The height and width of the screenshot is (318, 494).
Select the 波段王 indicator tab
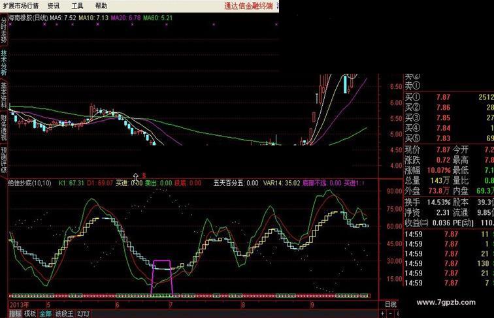point(64,313)
